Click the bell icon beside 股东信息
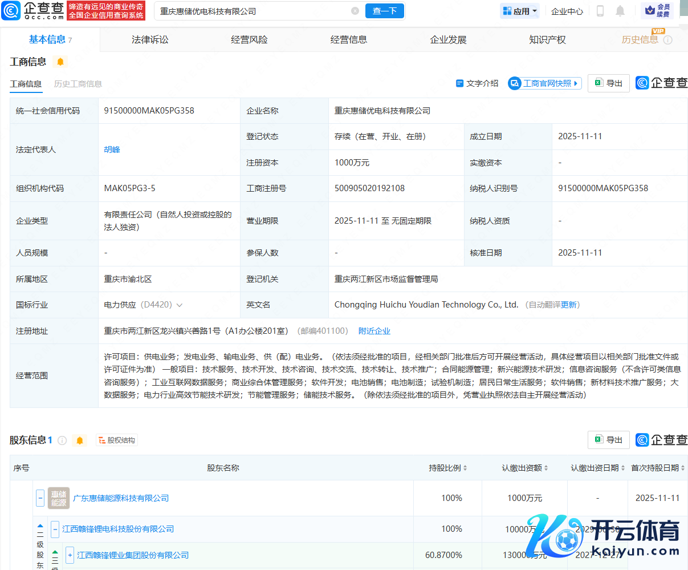688x570 pixels. point(80,440)
